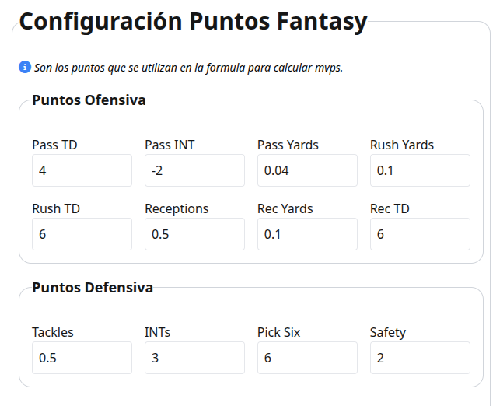The height and width of the screenshot is (406, 500).
Task: Click the Pass Yards label
Action: point(288,145)
